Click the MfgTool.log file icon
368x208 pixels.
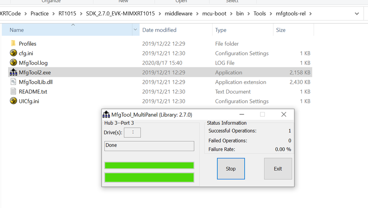(x=13, y=62)
